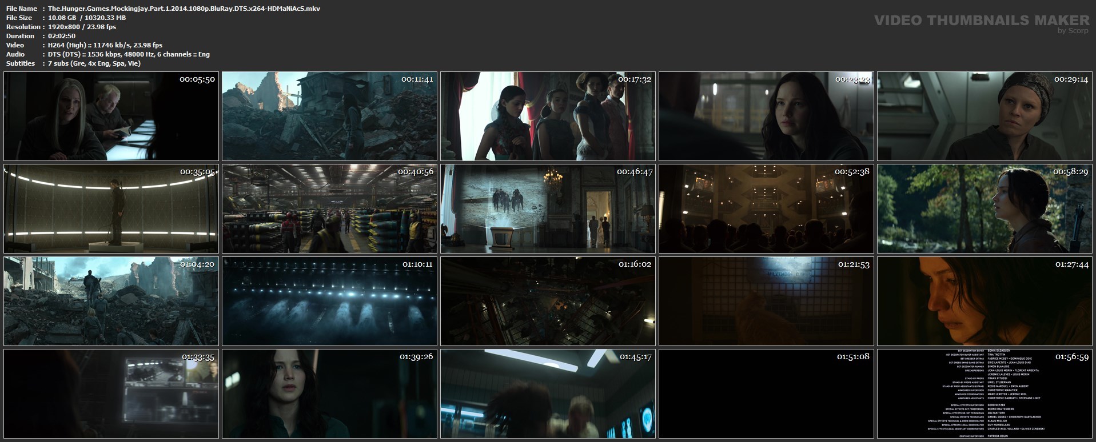Click the video info H264 (High) line
Image resolution: width=1096 pixels, height=442 pixels.
[x=105, y=45]
